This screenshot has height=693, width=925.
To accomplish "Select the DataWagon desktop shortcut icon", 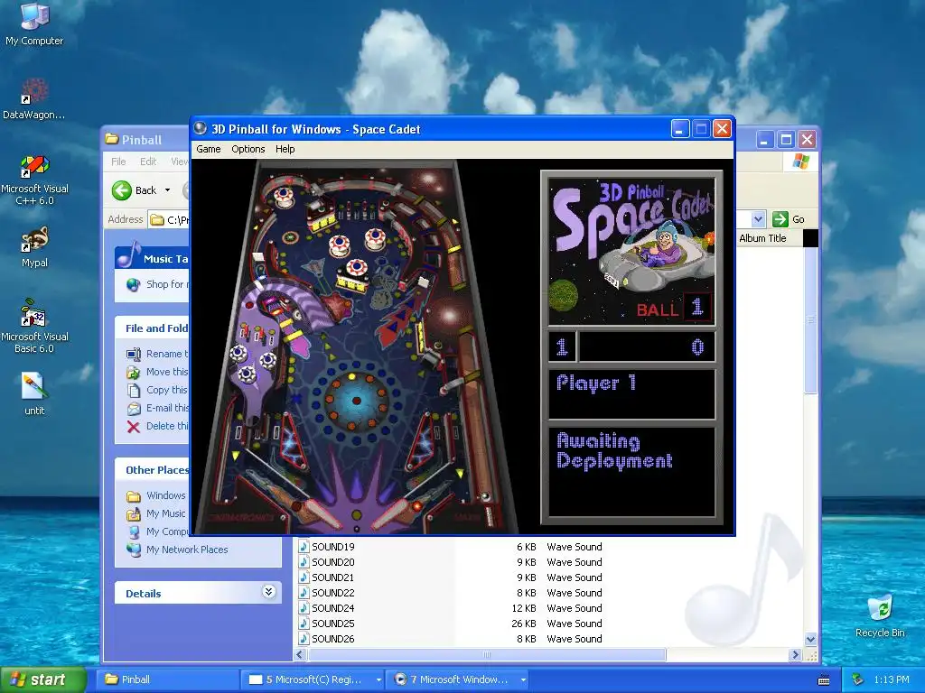I will (34, 98).
